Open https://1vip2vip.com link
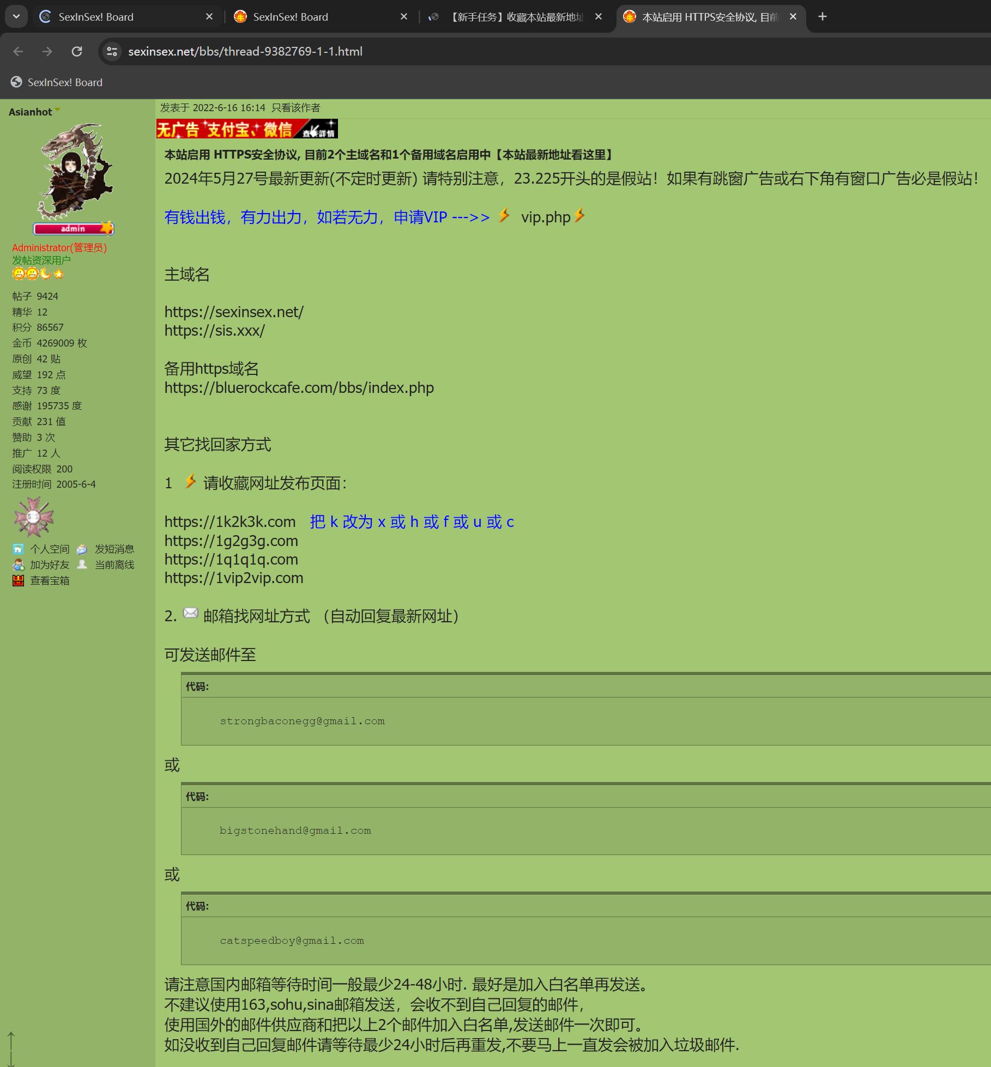The width and height of the screenshot is (991, 1067). pyautogui.click(x=234, y=578)
